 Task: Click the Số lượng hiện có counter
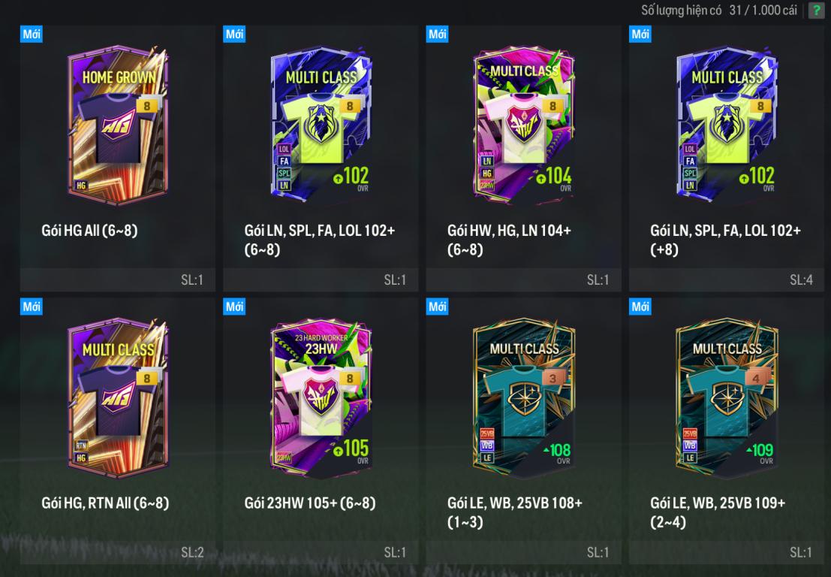(x=719, y=10)
